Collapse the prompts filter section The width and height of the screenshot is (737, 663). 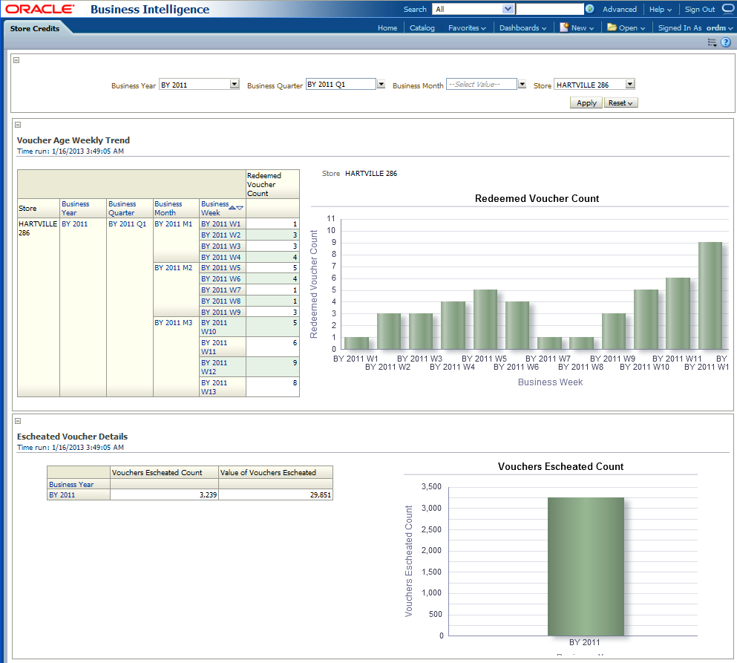(x=17, y=60)
